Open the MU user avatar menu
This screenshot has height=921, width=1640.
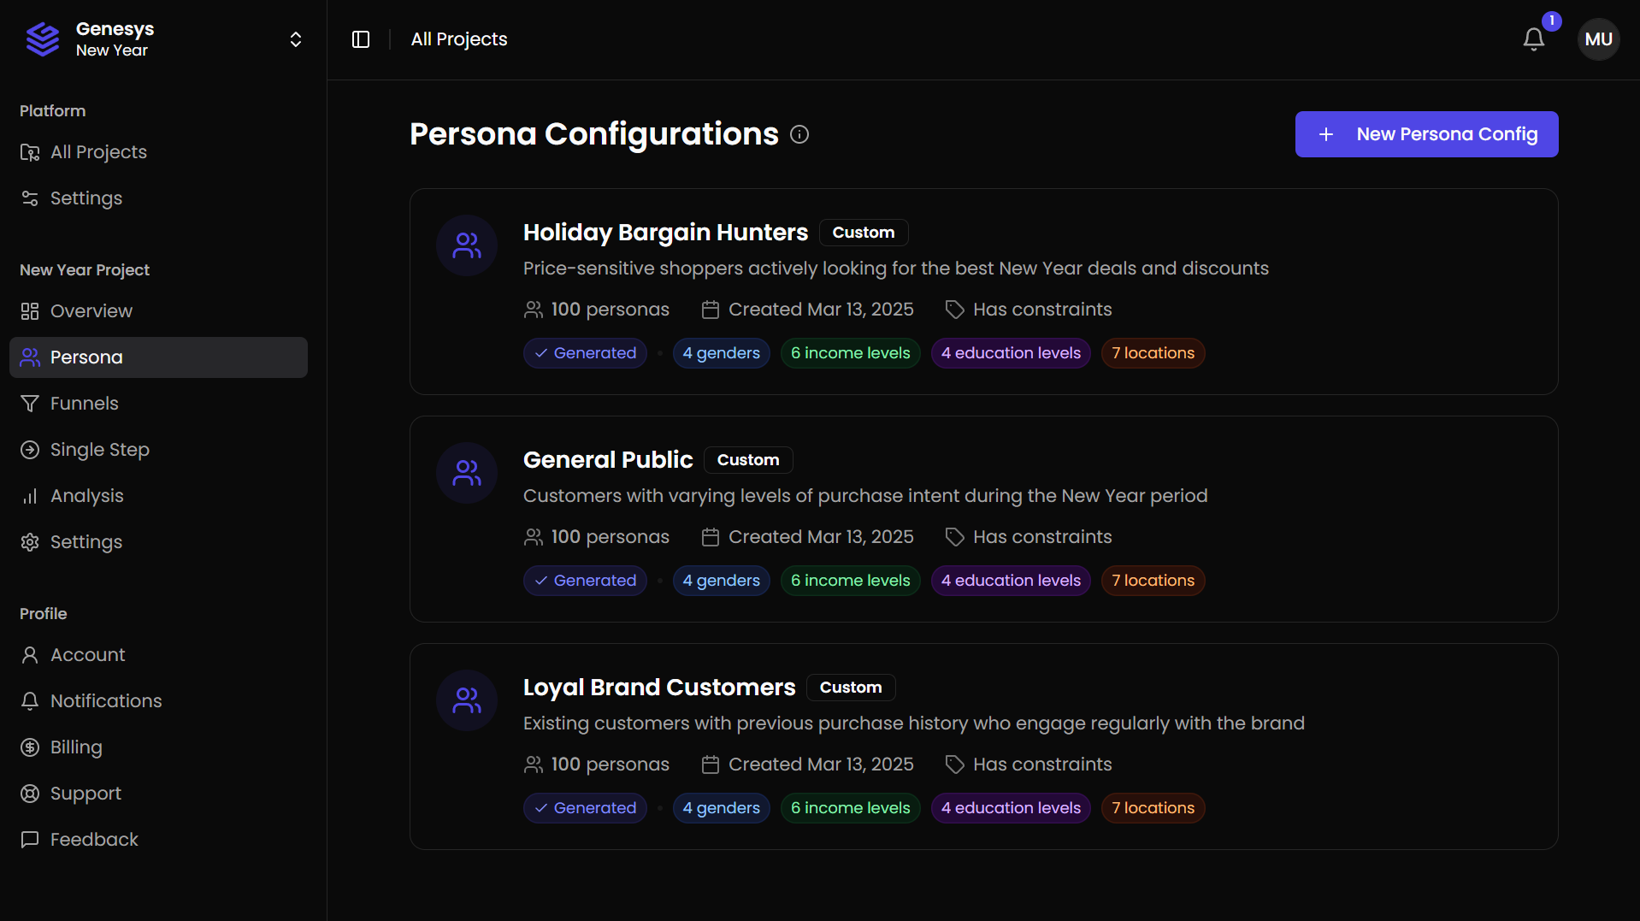click(1598, 39)
